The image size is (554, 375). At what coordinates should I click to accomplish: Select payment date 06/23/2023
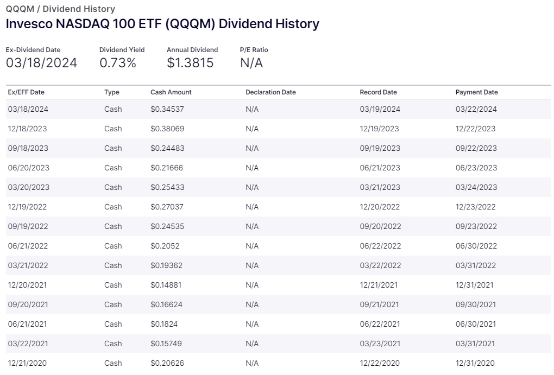click(x=476, y=168)
